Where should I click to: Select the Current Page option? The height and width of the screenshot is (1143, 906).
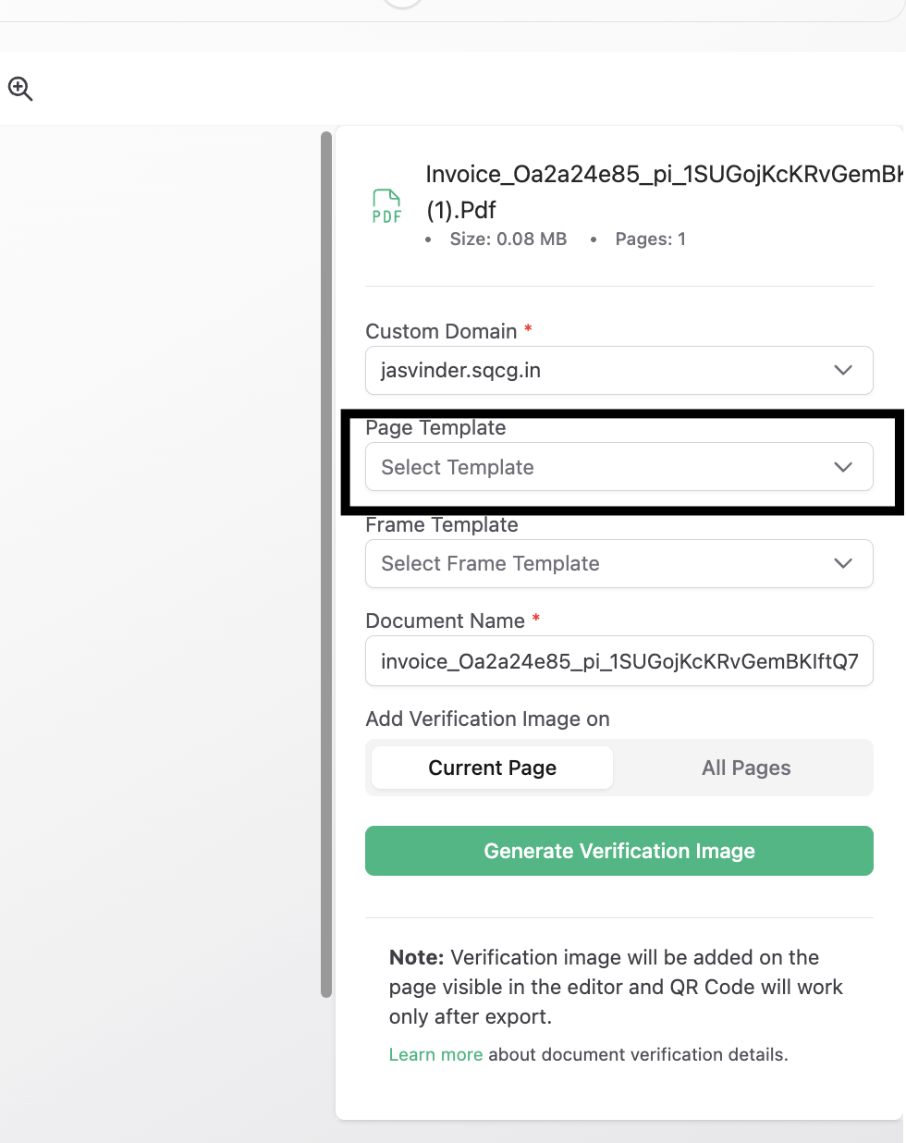pyautogui.click(x=492, y=768)
